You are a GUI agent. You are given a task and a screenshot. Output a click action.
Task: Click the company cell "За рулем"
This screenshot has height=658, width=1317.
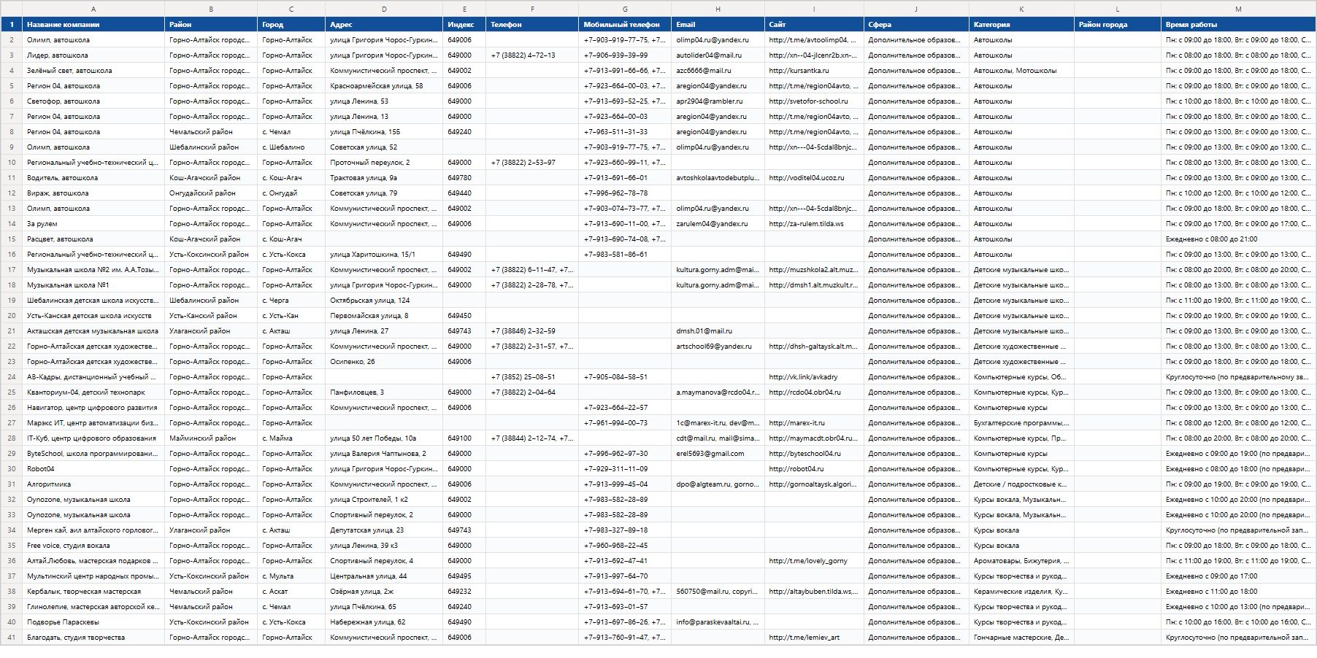(93, 224)
